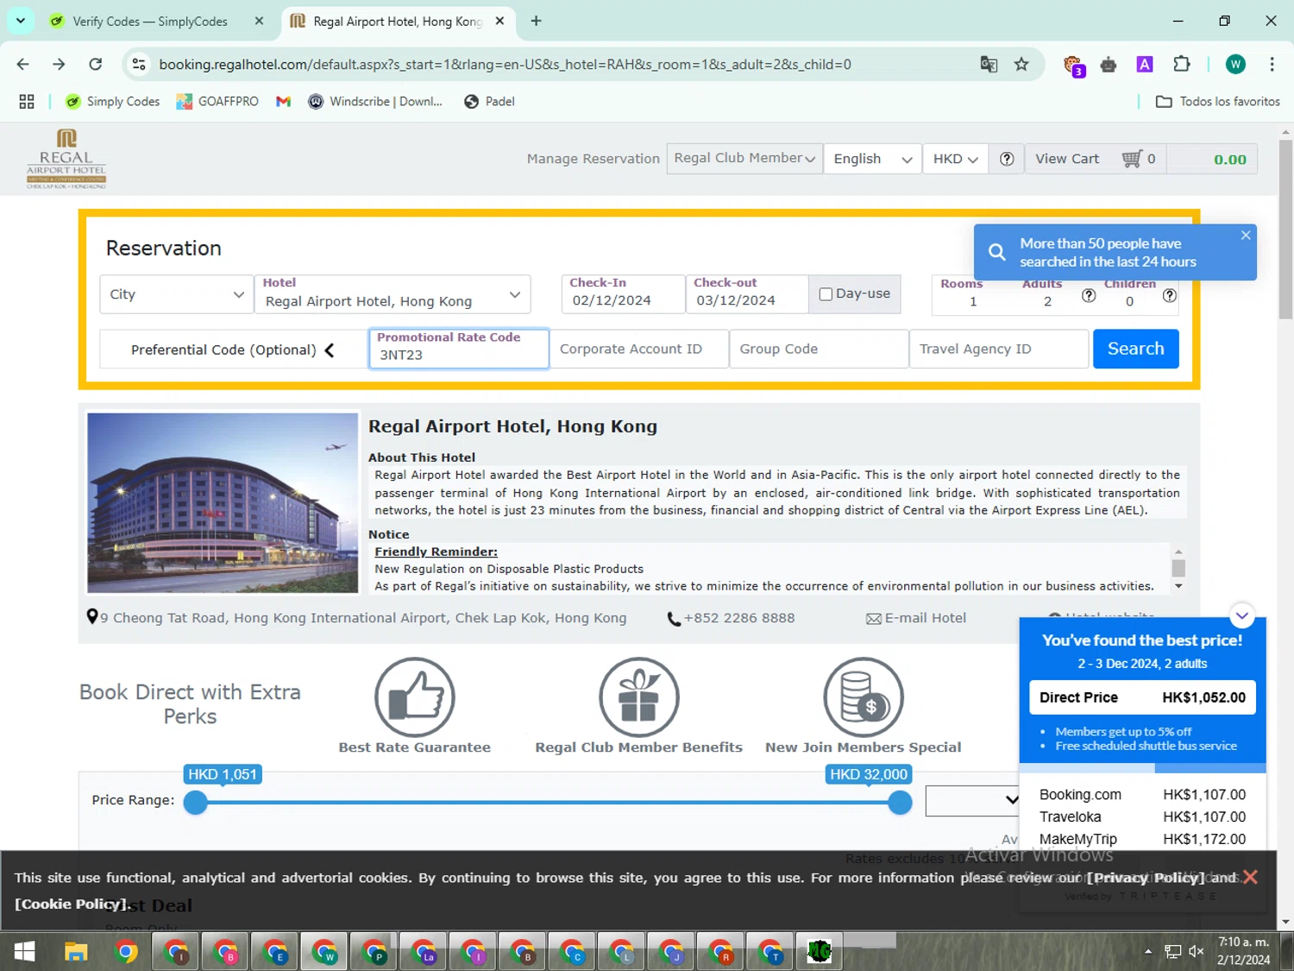Click the blue Search button

pyautogui.click(x=1135, y=349)
